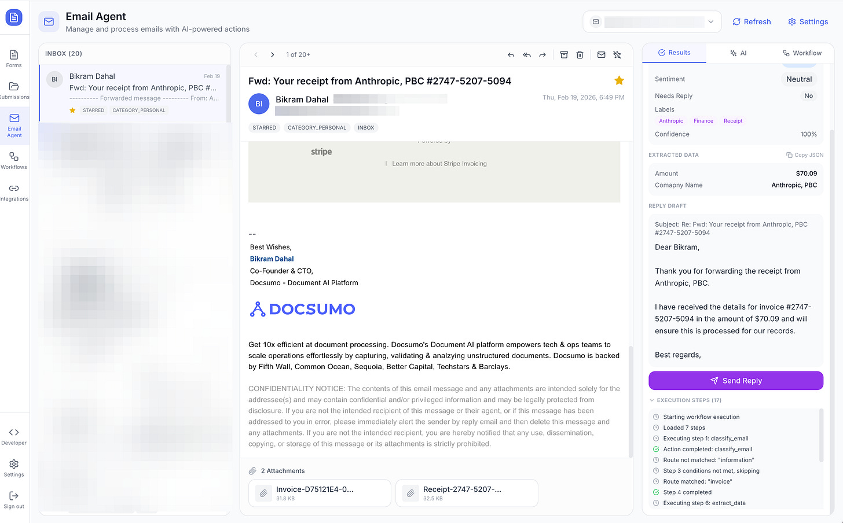The height and width of the screenshot is (523, 843).
Task: Click the STARRED tag in email header
Action: (x=264, y=128)
